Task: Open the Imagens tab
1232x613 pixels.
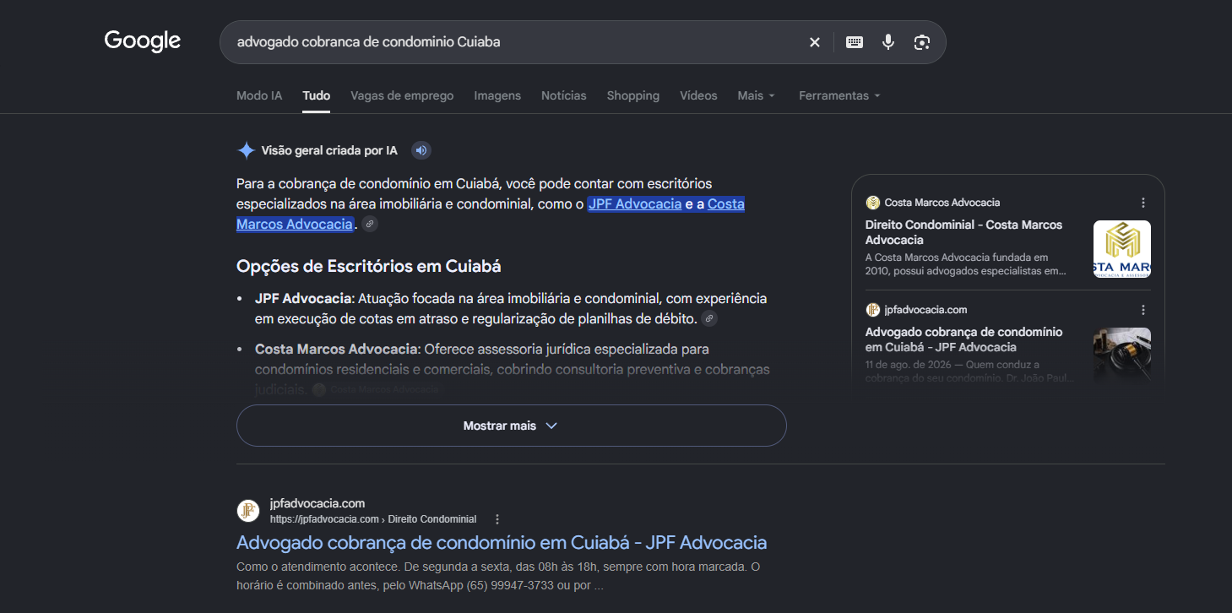Action: tap(497, 95)
